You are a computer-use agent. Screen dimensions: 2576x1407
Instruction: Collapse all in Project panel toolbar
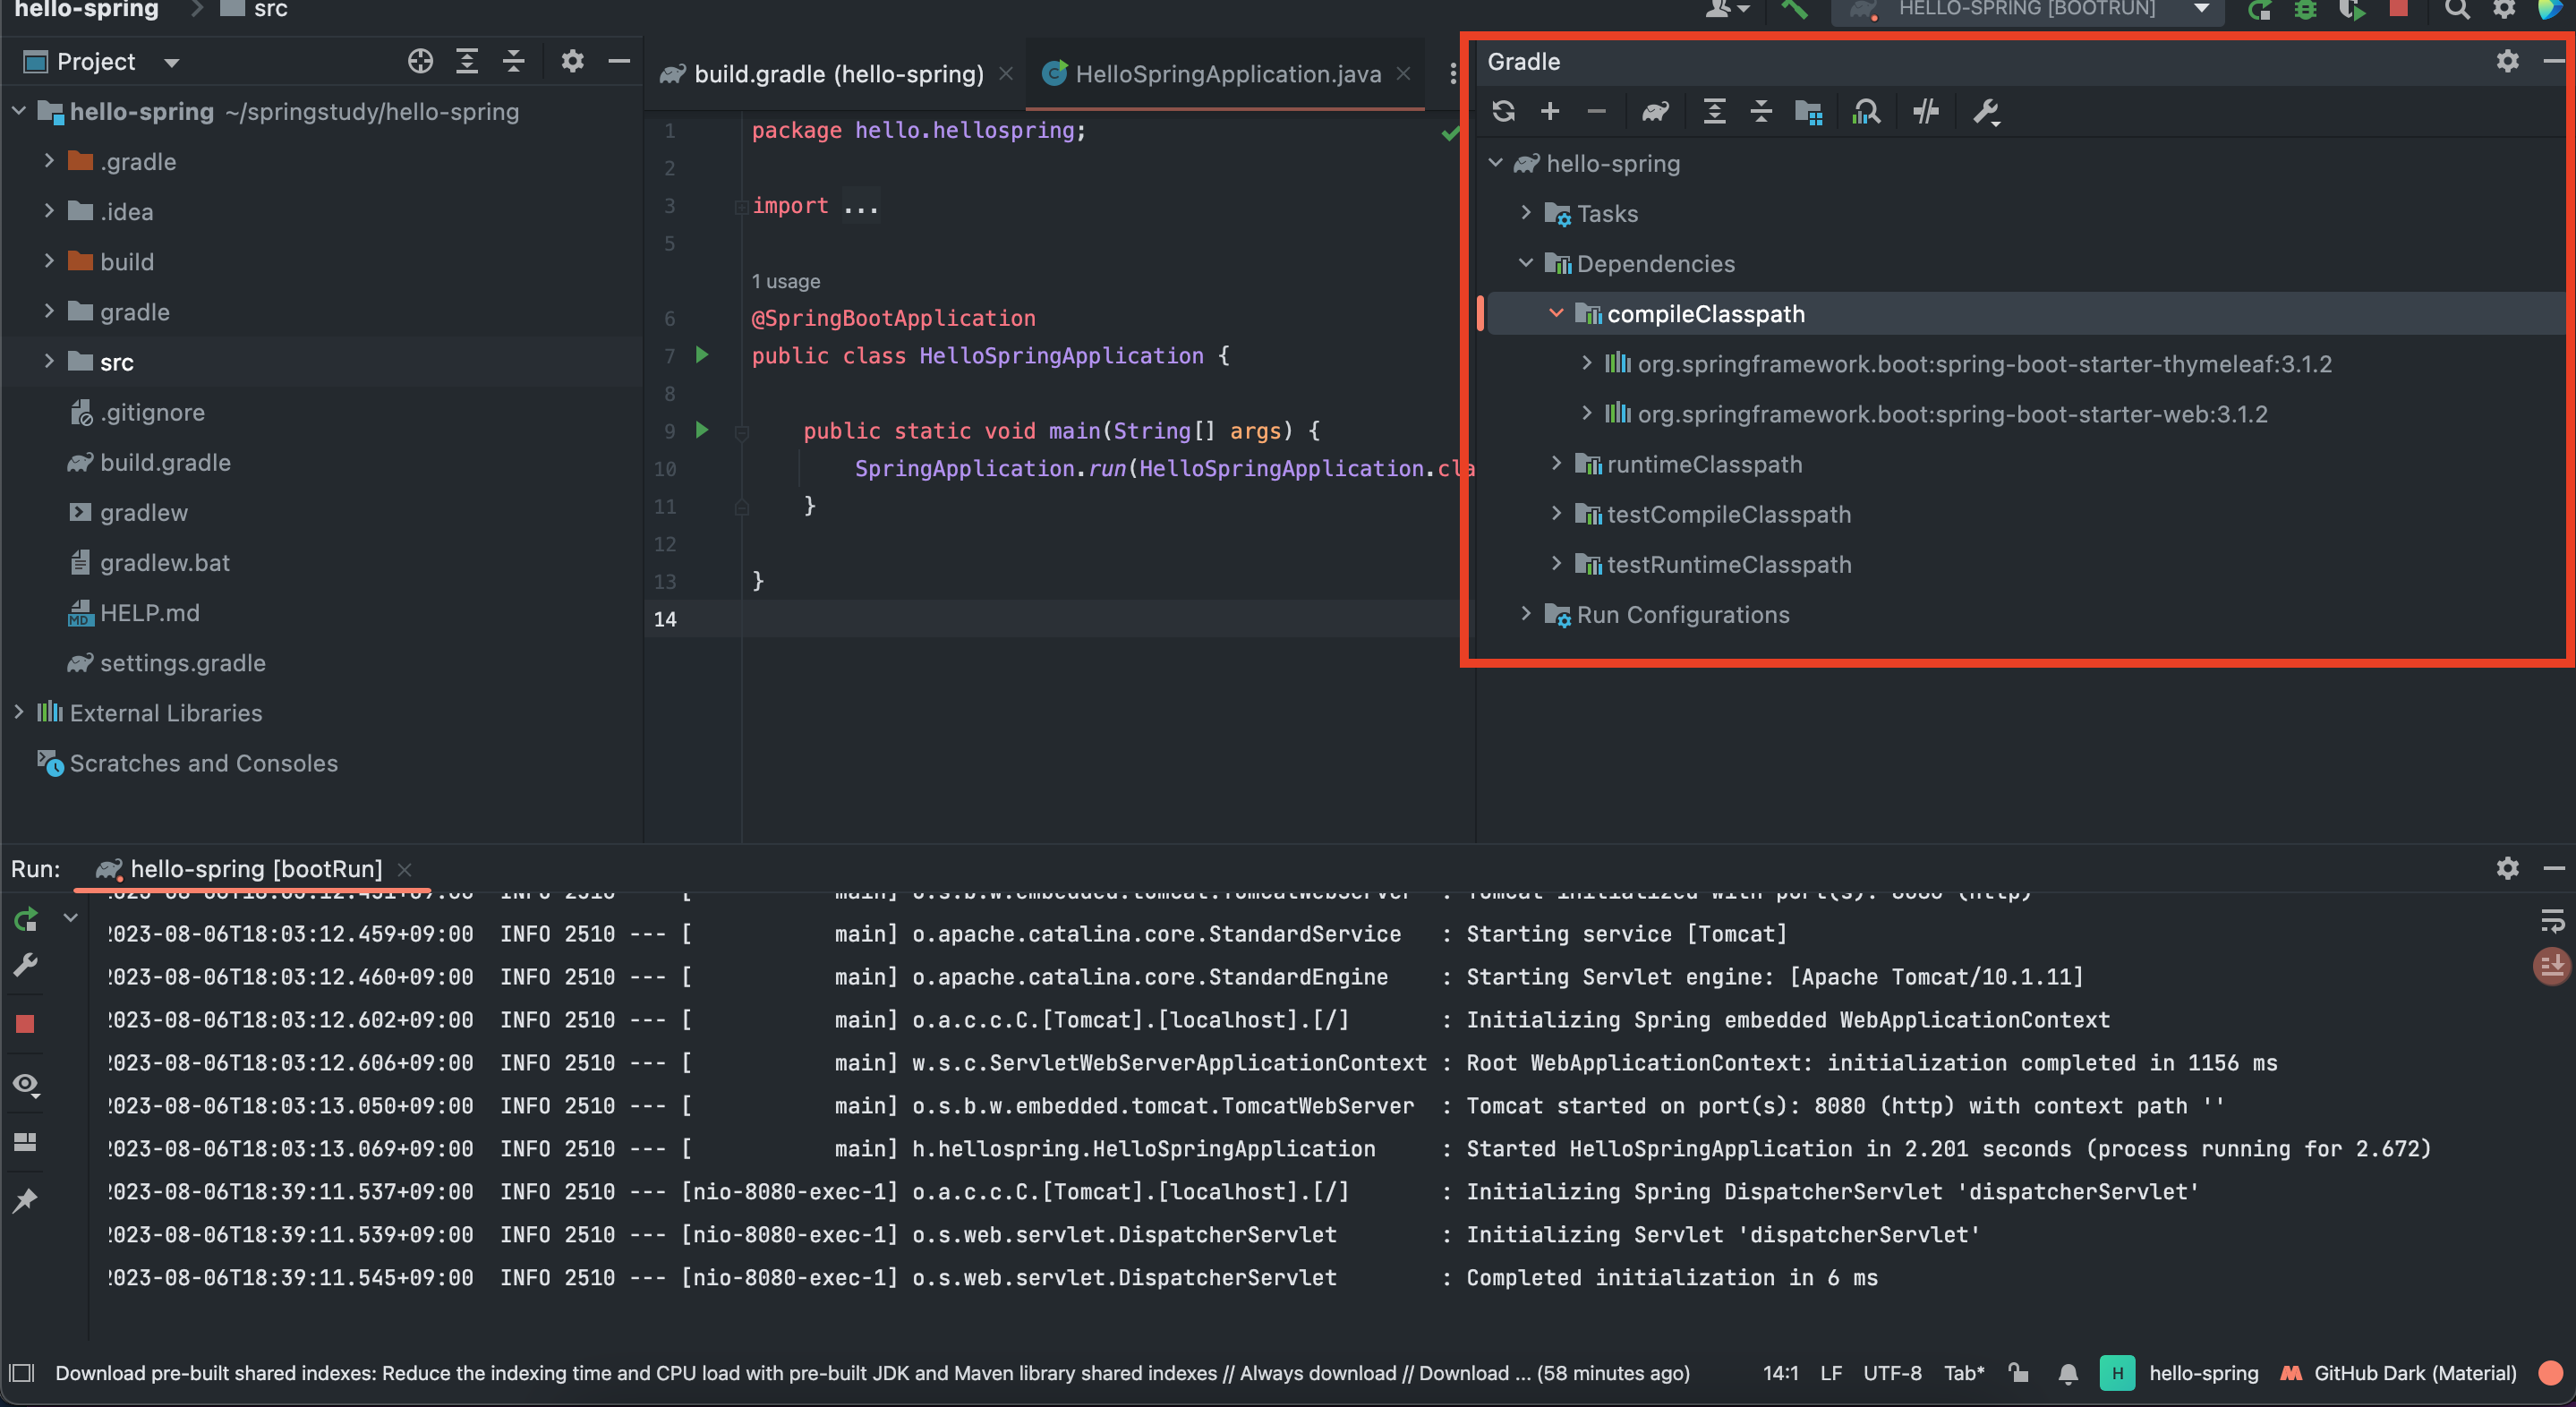click(x=513, y=61)
